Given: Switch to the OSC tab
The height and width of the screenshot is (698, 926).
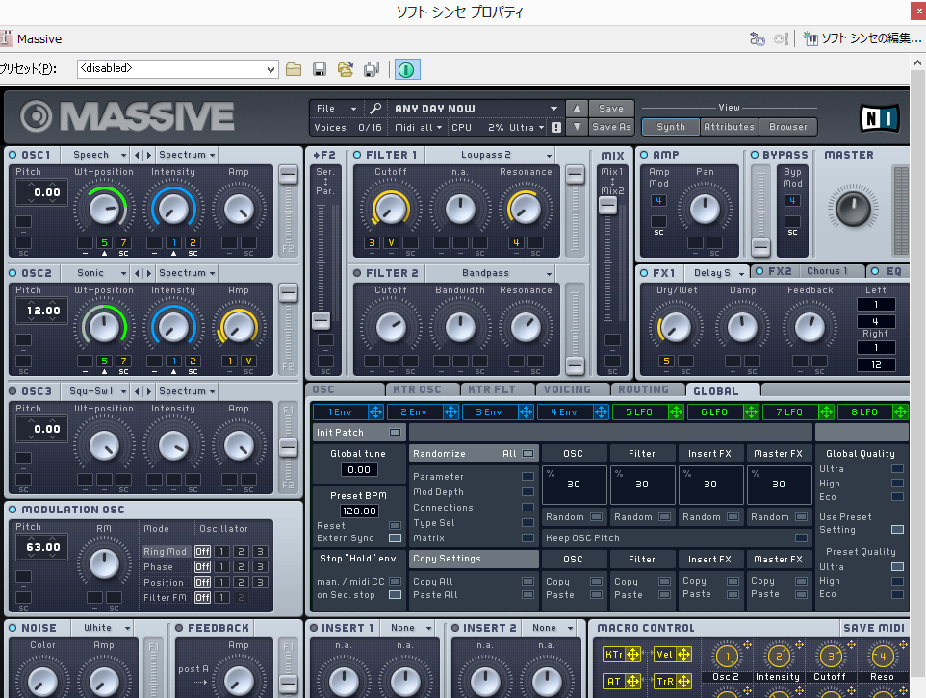Looking at the screenshot, I should tap(347, 390).
